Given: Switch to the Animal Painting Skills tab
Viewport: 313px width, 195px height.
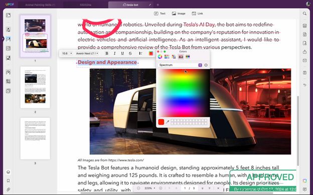Looking at the screenshot, I should click(x=41, y=5).
